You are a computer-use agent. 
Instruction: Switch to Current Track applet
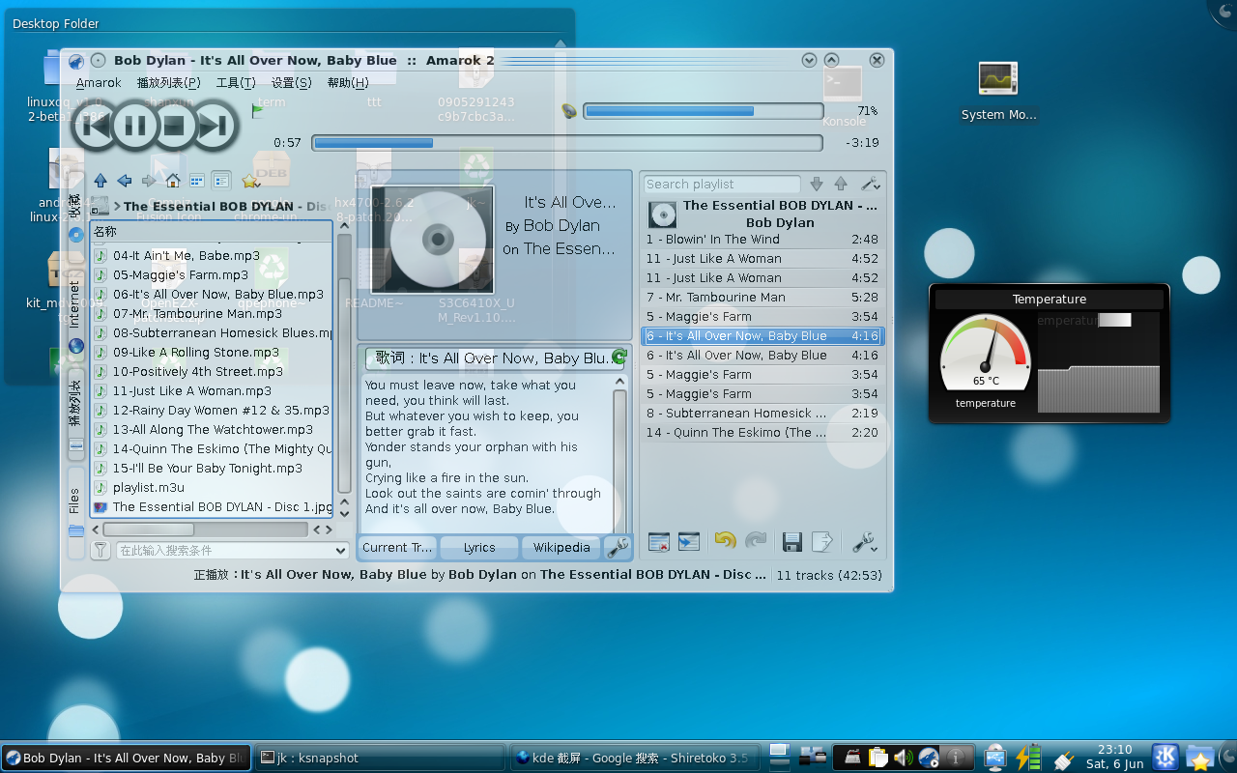[x=397, y=547]
